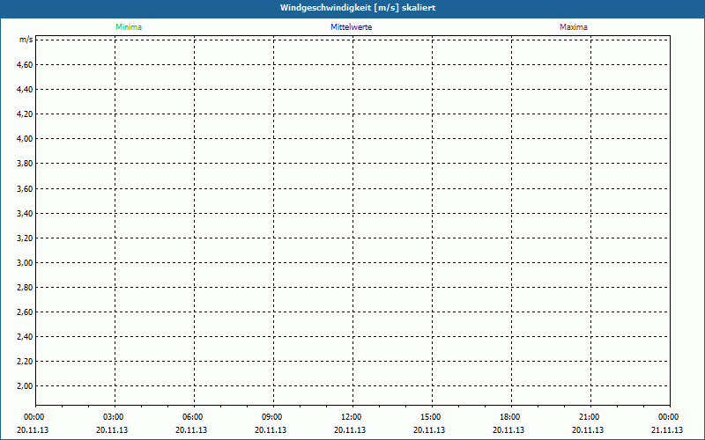705x440 pixels.
Task: Click the 4,00 y-axis value
Action: click(24, 139)
